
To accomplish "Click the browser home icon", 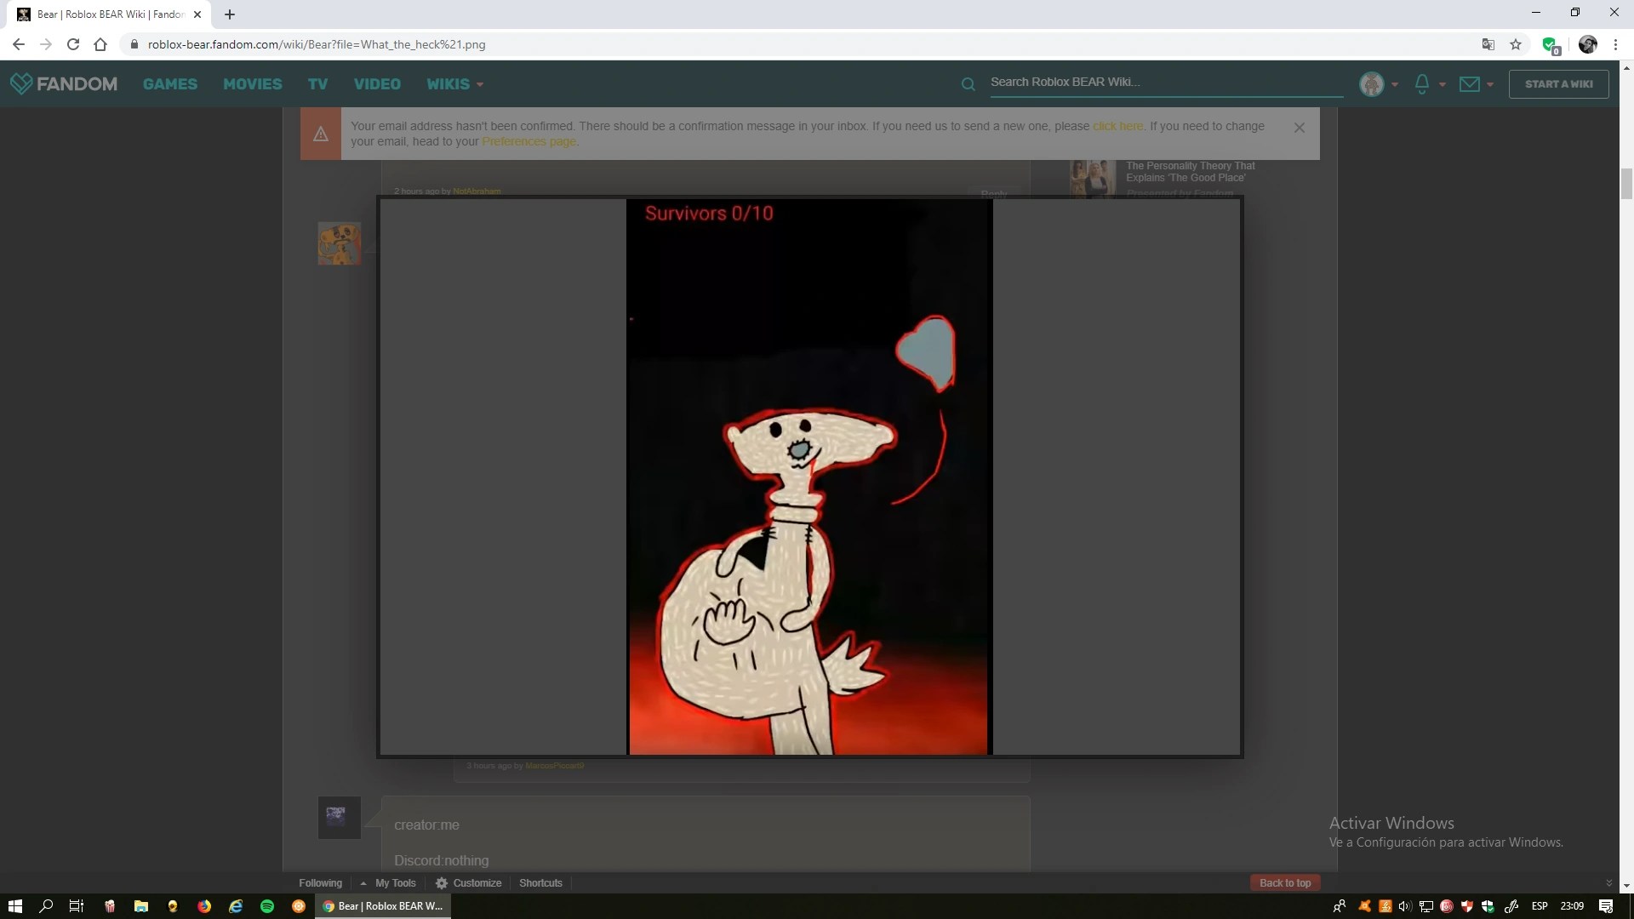I will (100, 44).
